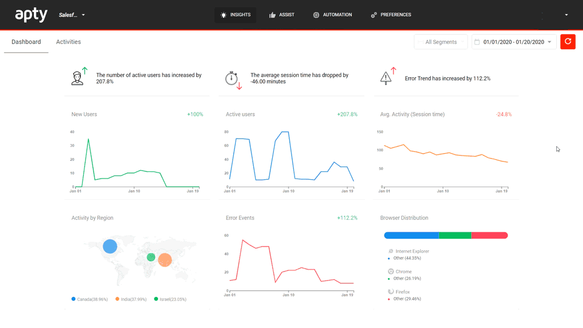Click the blue segment of browser distribution bar
This screenshot has height=328, width=583.
click(411, 236)
